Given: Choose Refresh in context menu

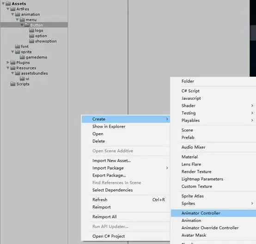Looking at the screenshot, I should 126,200.
